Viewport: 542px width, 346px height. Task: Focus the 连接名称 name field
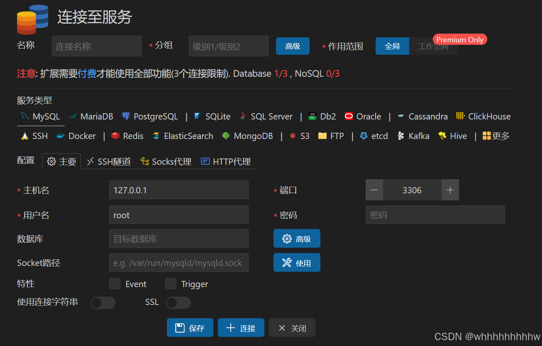(97, 46)
